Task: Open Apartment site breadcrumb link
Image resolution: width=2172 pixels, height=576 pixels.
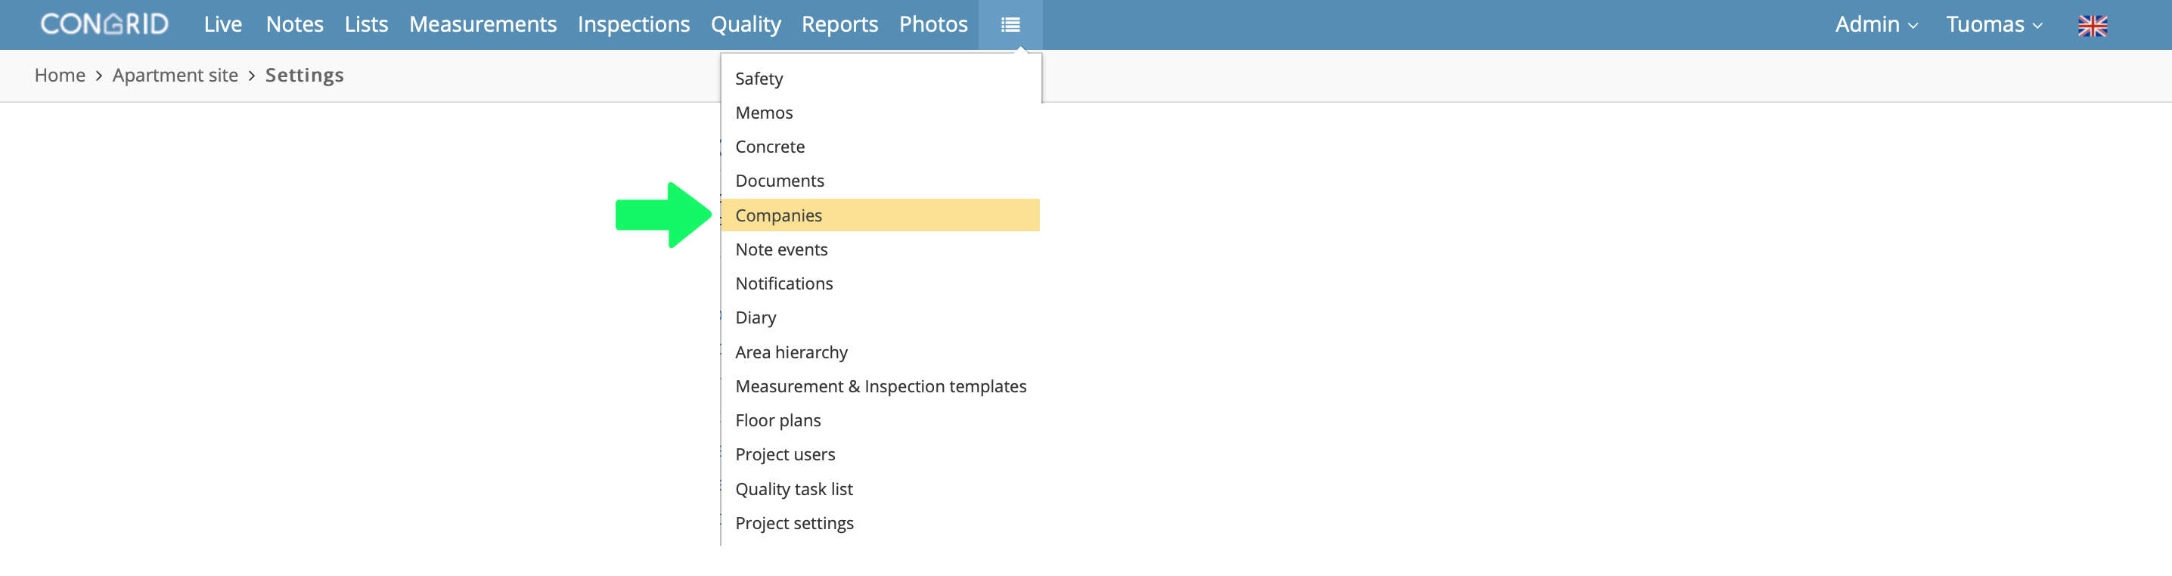Action: (175, 75)
